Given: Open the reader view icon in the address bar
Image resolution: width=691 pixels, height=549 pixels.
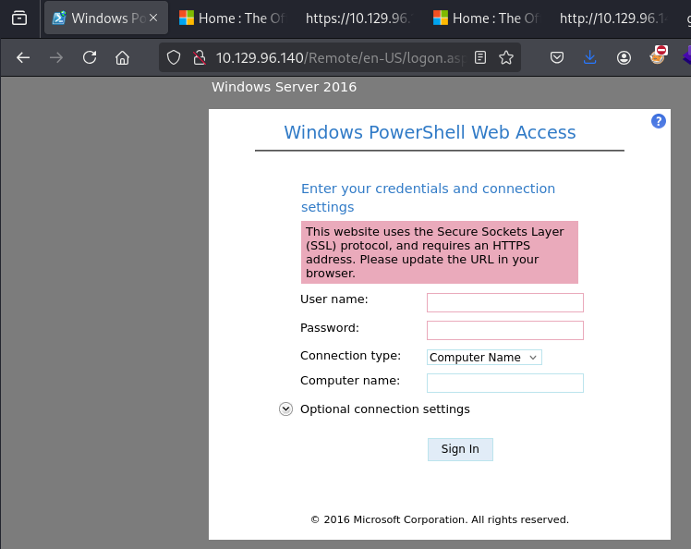Looking at the screenshot, I should [480, 57].
